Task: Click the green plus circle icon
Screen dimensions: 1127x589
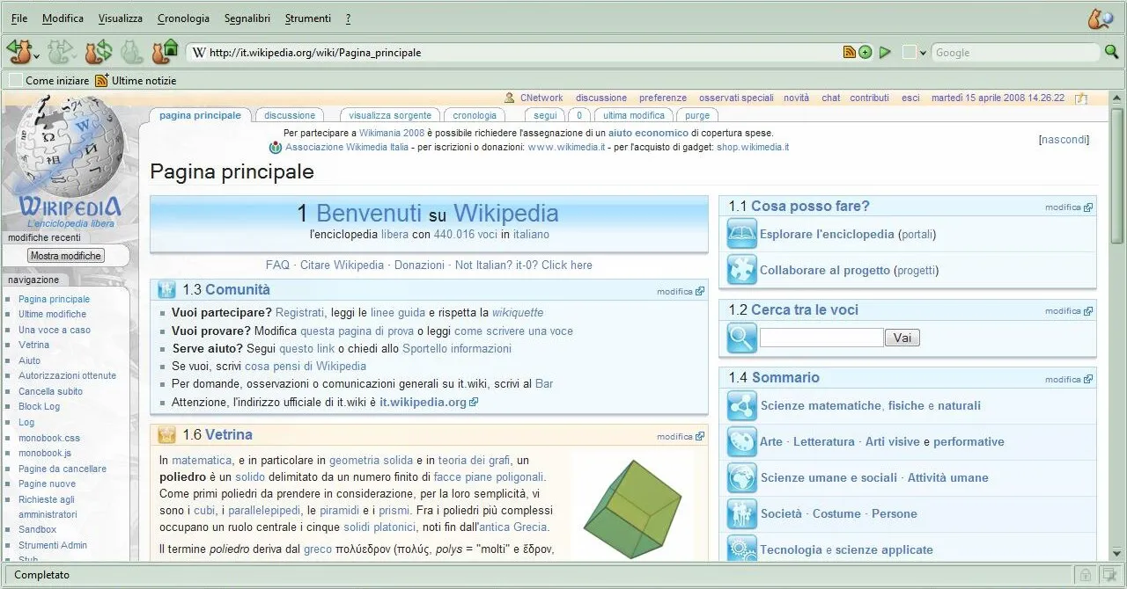Action: 866,52
